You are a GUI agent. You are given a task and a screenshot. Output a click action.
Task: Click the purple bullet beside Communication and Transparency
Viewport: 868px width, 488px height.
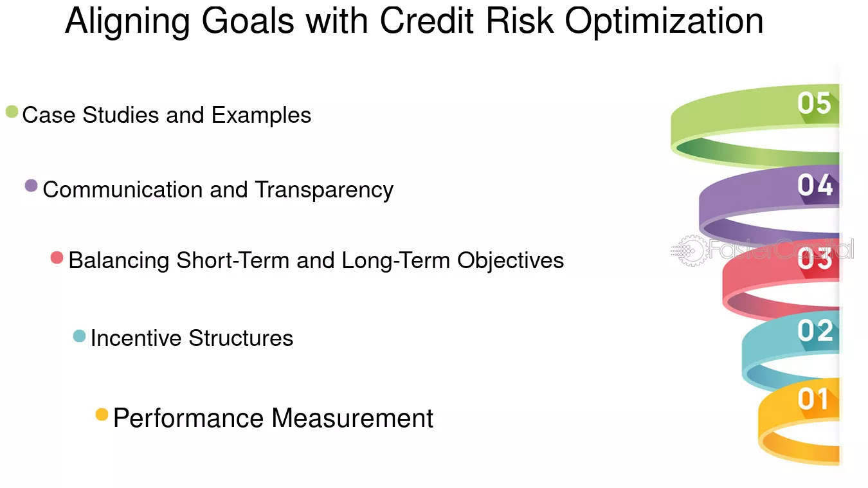pyautogui.click(x=31, y=186)
